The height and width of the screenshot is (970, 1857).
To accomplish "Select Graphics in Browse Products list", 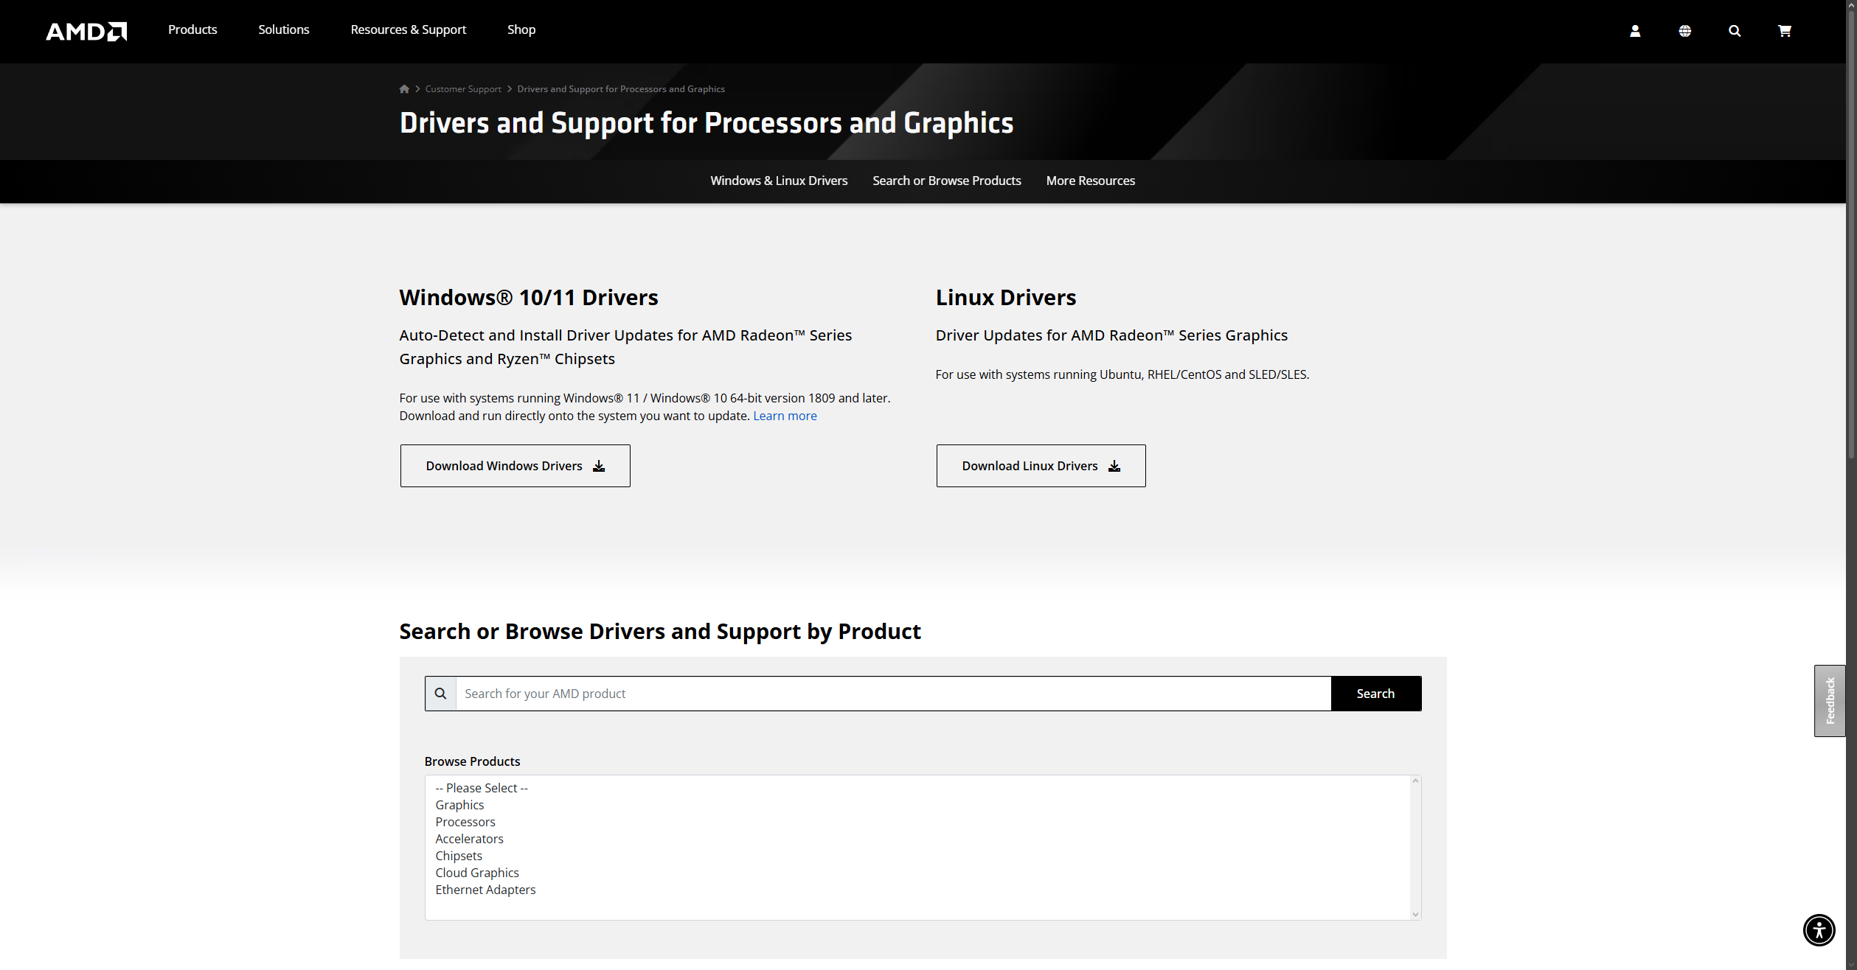I will [x=459, y=805].
